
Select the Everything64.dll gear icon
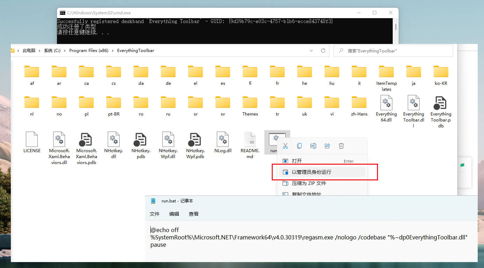[x=386, y=103]
